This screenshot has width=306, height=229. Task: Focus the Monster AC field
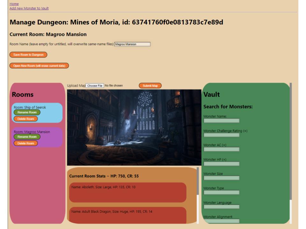(x=222, y=149)
